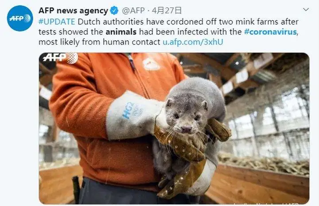Screen dimensions: 319x206
Task: Follow the u.afp.com/3xhU link
Action: tap(193, 42)
